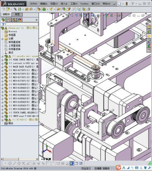Click the New Motion Study icon
This screenshot has height=171, width=152.
tap(58, 9)
